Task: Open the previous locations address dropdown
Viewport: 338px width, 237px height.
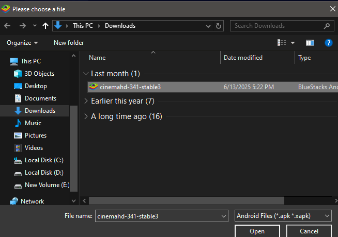Action: (208, 26)
